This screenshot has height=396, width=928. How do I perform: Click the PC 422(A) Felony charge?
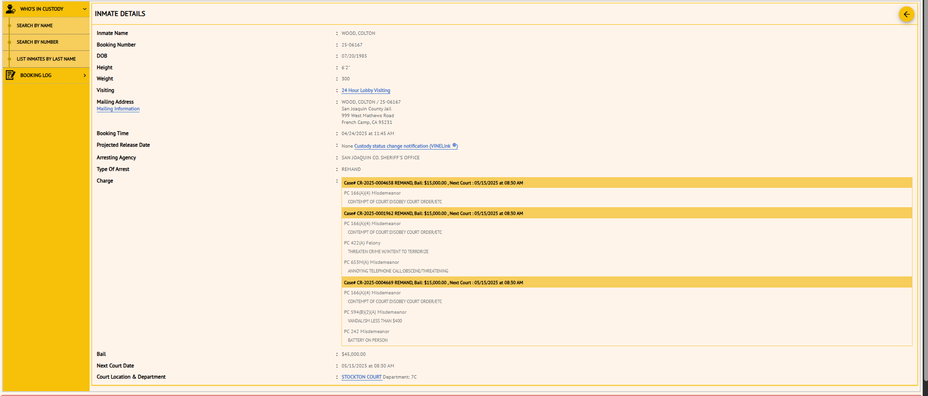[362, 243]
